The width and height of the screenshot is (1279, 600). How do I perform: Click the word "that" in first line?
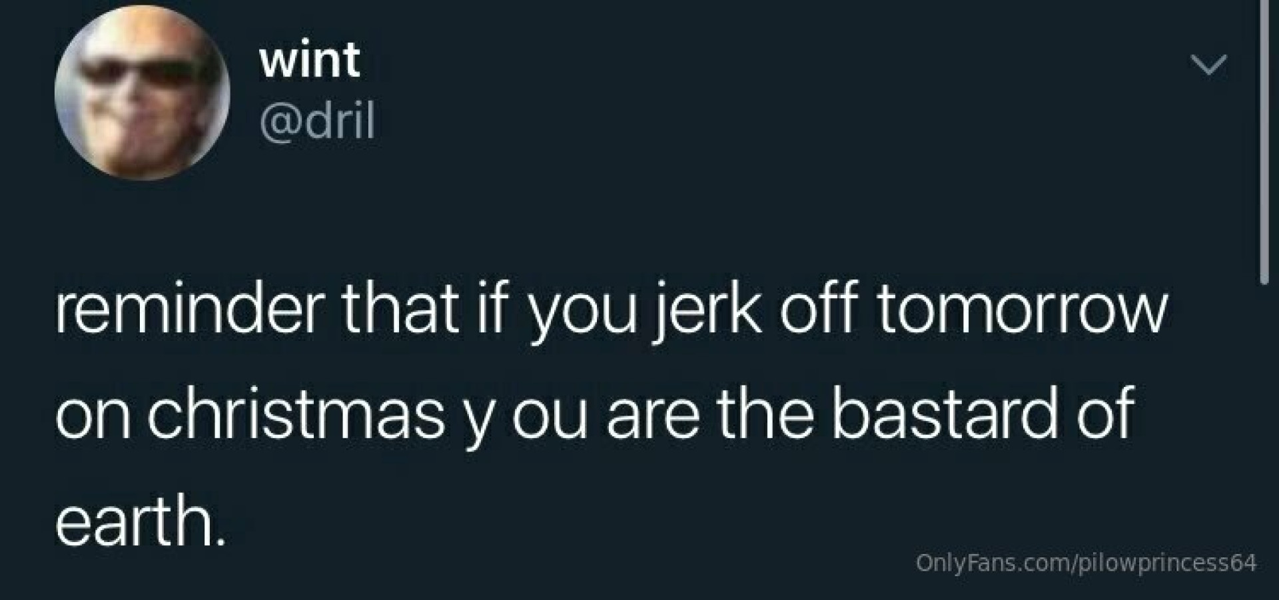pyautogui.click(x=400, y=310)
